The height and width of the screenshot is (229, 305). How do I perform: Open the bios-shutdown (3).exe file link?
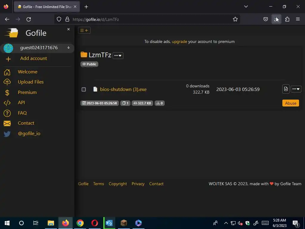pyautogui.click(x=123, y=89)
